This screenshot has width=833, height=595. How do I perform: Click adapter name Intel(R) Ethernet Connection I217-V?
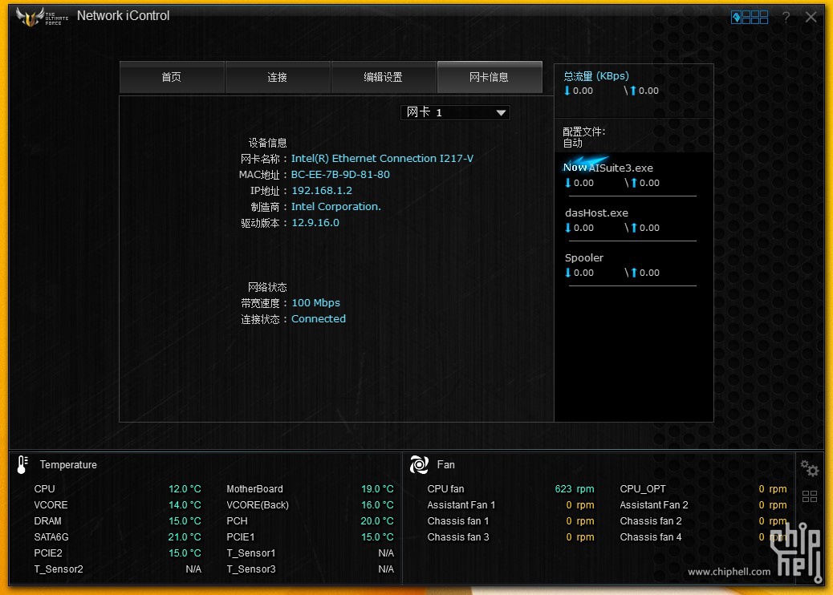click(382, 159)
